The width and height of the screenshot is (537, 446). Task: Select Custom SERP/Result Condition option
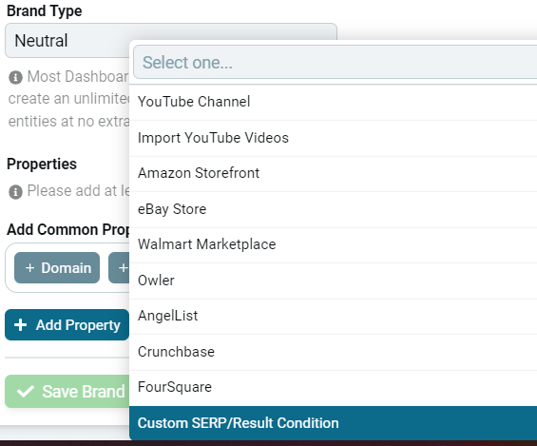pos(333,423)
